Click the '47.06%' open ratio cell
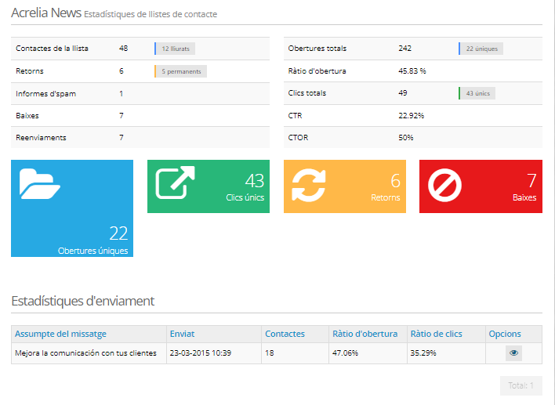The width and height of the screenshot is (555, 405). [345, 353]
